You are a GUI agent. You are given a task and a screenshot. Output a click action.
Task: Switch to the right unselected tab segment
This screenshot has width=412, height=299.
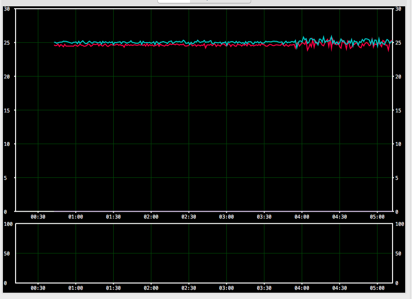click(220, 1)
